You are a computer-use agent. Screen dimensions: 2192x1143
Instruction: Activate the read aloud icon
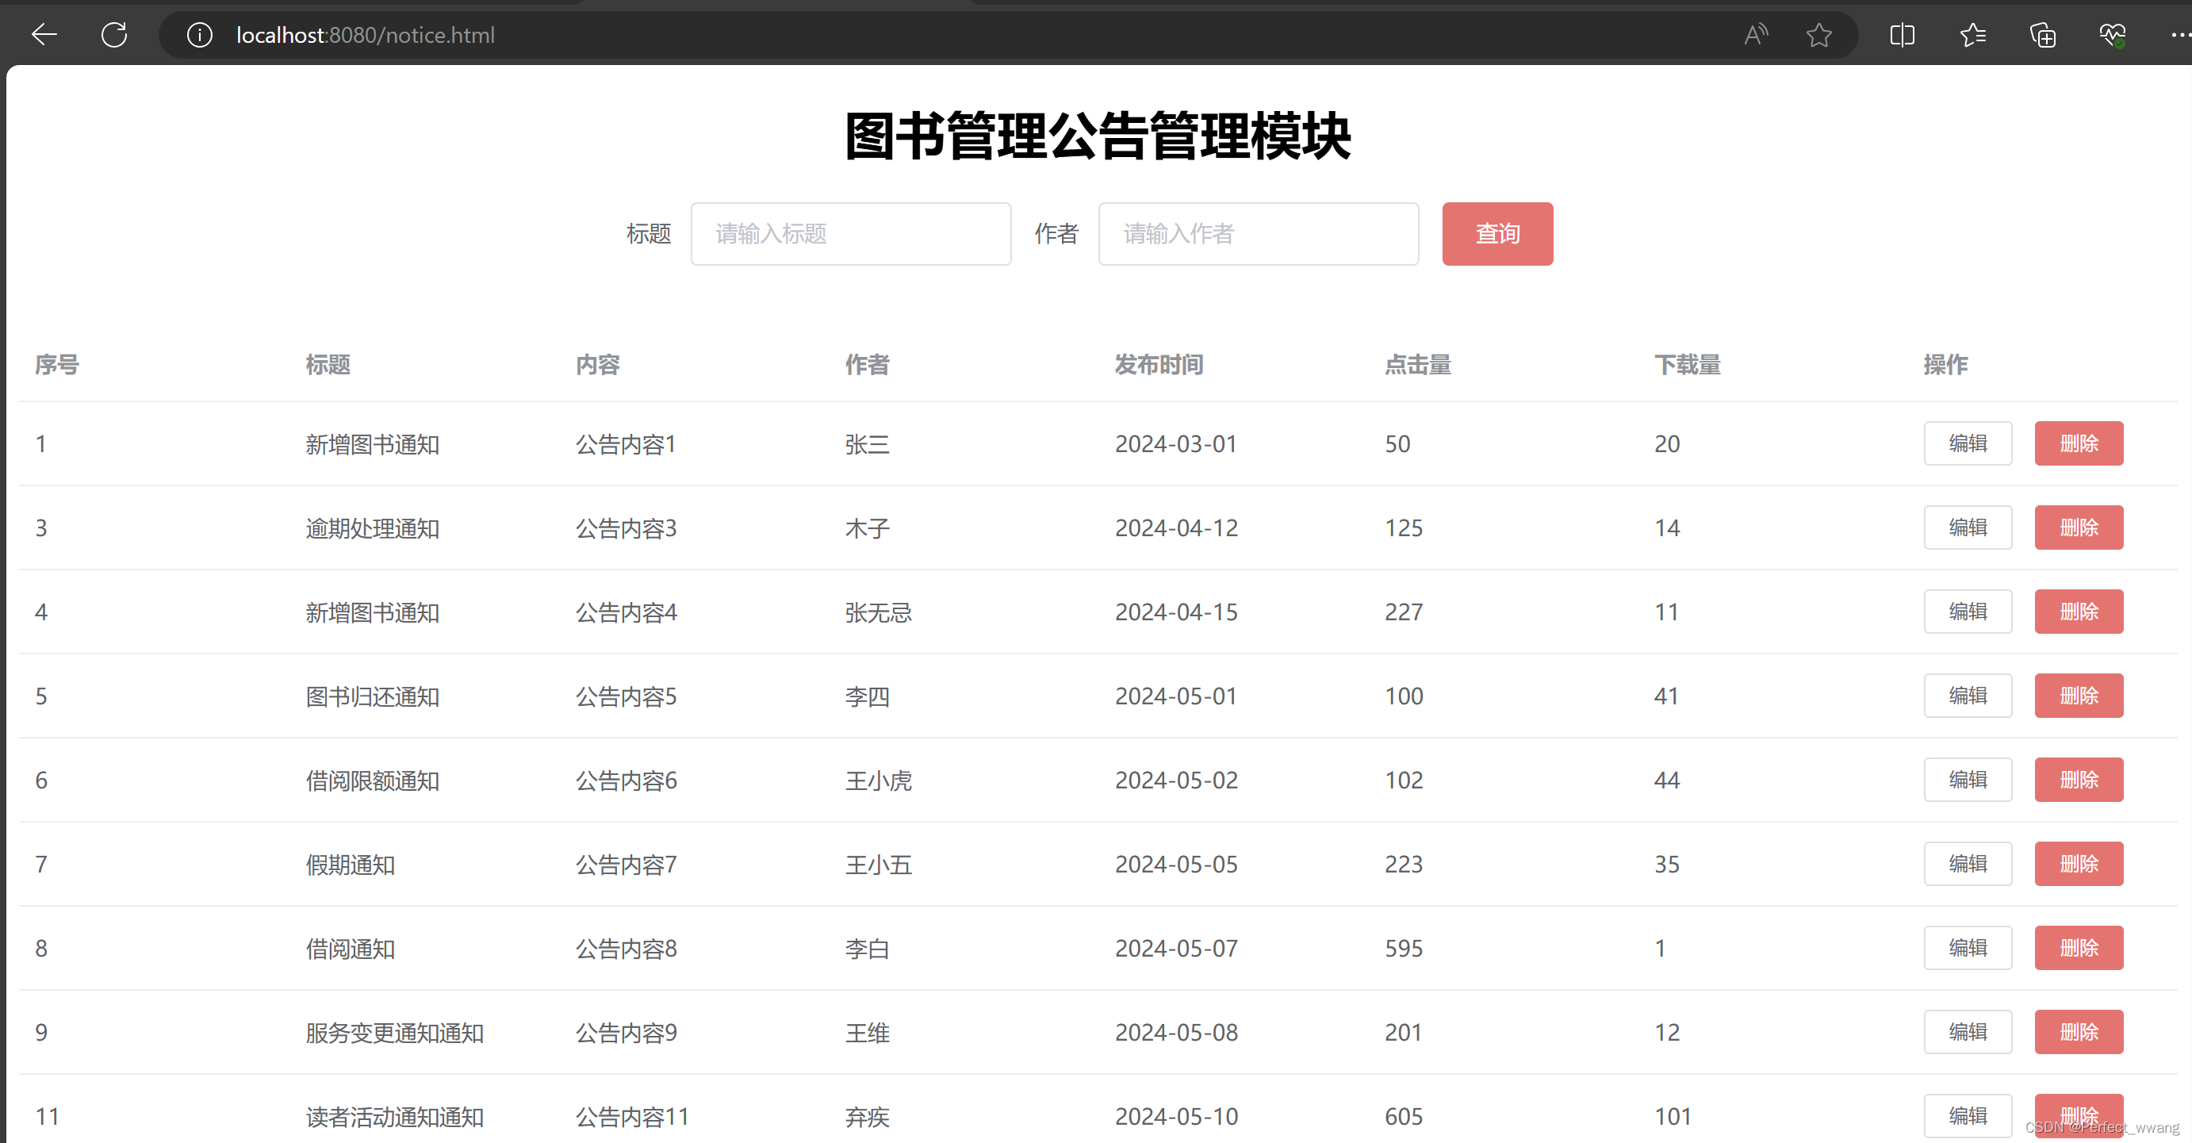[1756, 35]
